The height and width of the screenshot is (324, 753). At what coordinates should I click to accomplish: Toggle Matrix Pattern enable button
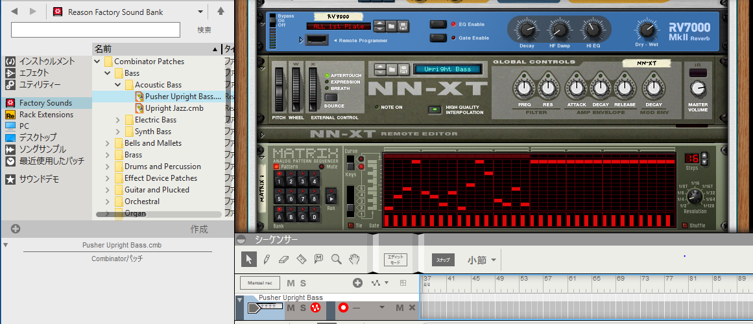(x=276, y=167)
